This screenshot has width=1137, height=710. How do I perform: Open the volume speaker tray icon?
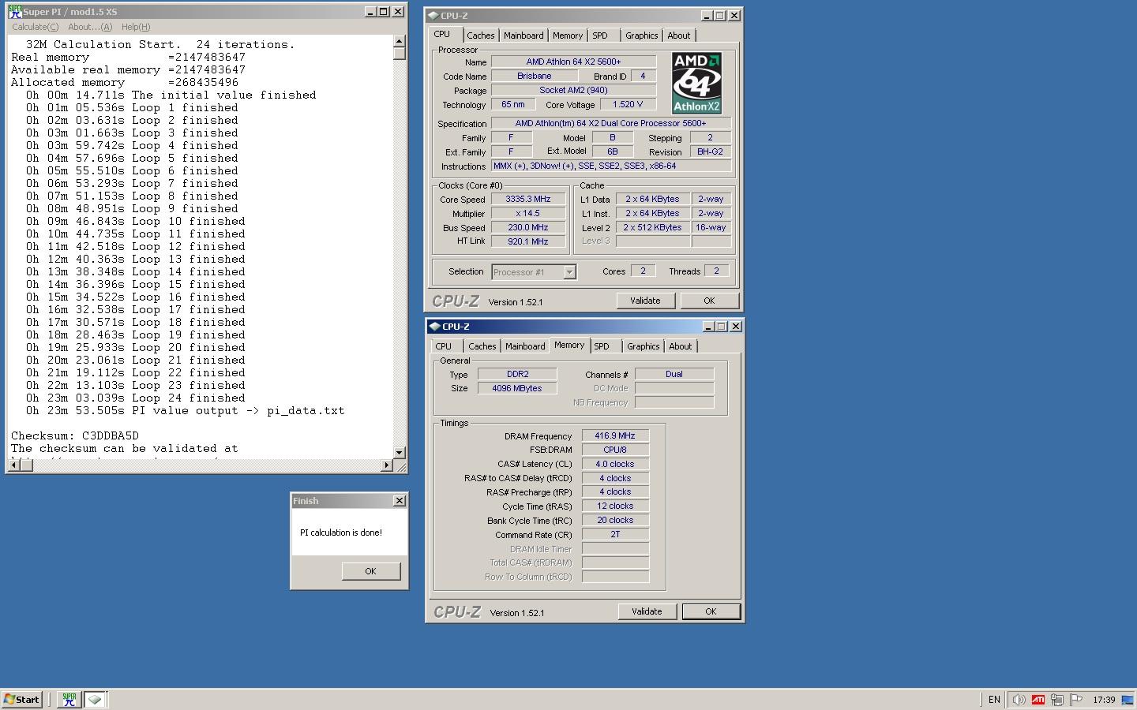point(1019,700)
